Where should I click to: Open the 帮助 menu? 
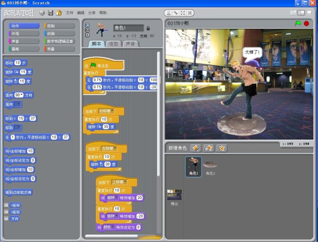pyautogui.click(x=103, y=13)
